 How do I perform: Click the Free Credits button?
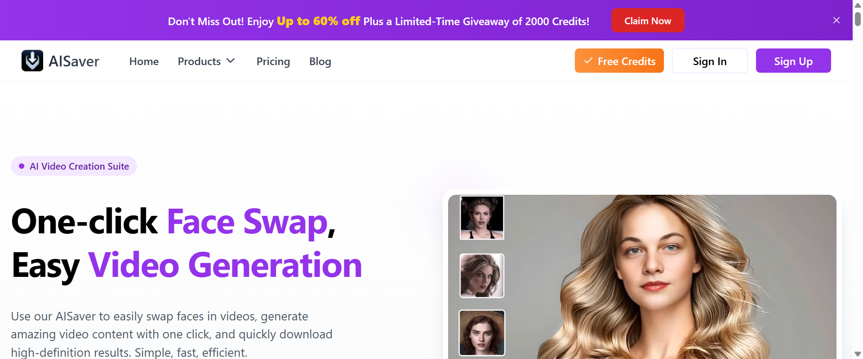click(619, 61)
